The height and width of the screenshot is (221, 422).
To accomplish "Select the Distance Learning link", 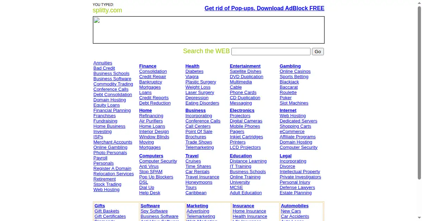I will tap(248, 161).
